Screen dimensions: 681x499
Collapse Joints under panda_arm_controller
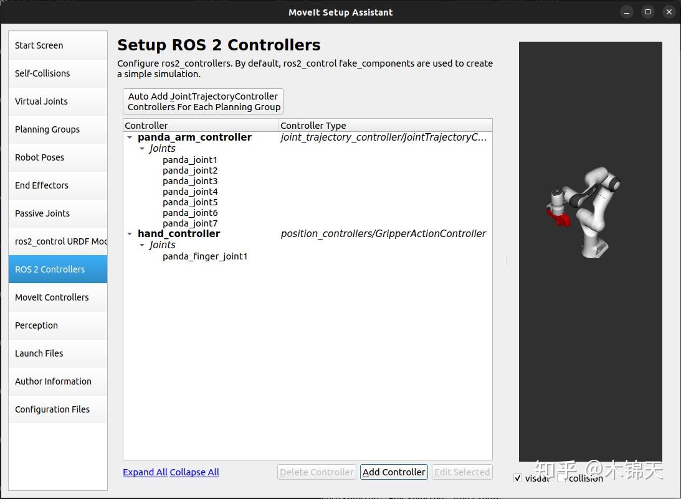(x=141, y=149)
